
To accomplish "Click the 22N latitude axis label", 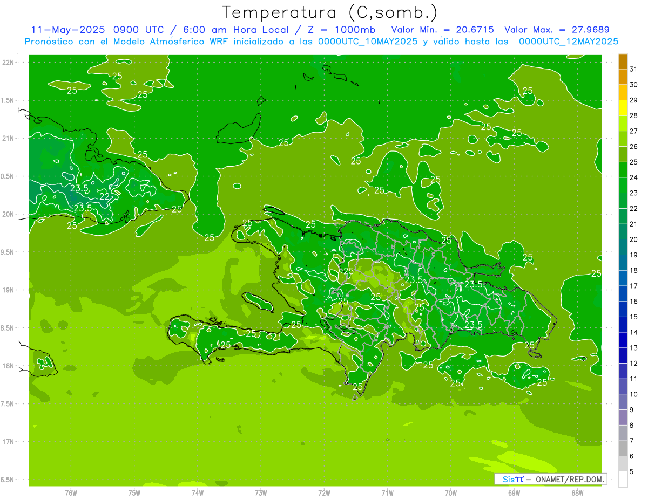I will coord(9,62).
